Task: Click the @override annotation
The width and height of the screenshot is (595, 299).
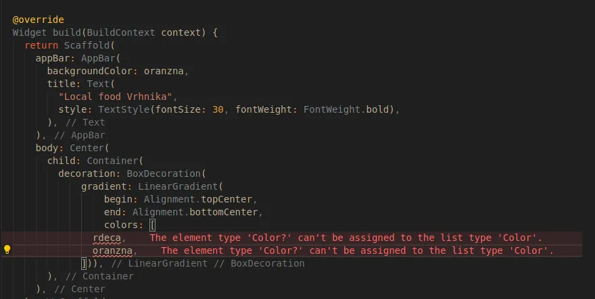Action: point(38,20)
